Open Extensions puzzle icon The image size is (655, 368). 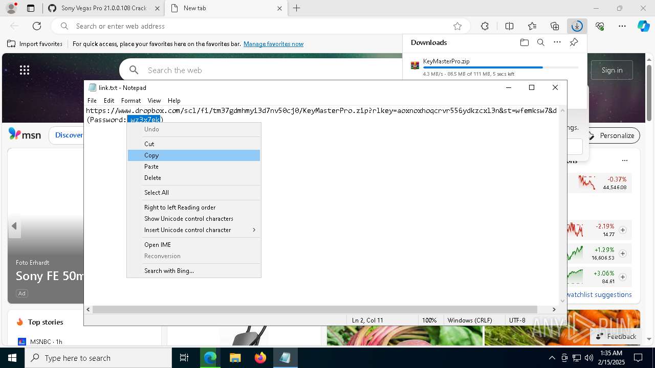click(x=485, y=26)
